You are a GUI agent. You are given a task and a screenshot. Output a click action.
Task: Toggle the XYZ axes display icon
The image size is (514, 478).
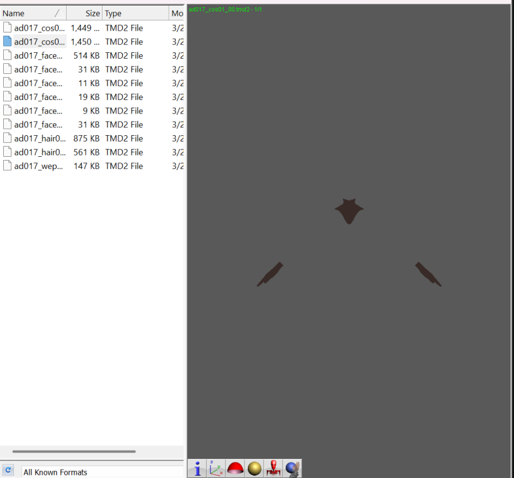[217, 468]
